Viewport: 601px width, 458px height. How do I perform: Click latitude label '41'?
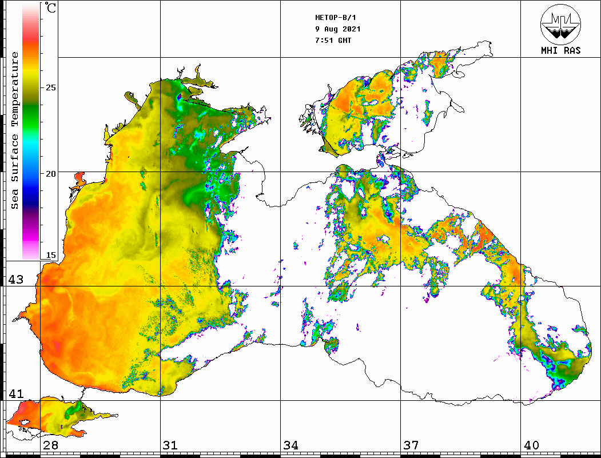16,393
